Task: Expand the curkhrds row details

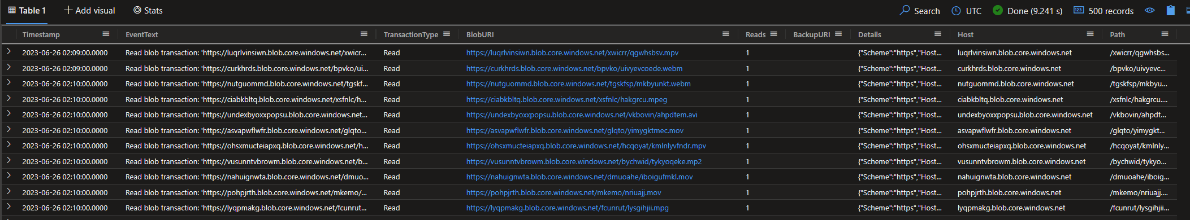Action: [8, 67]
